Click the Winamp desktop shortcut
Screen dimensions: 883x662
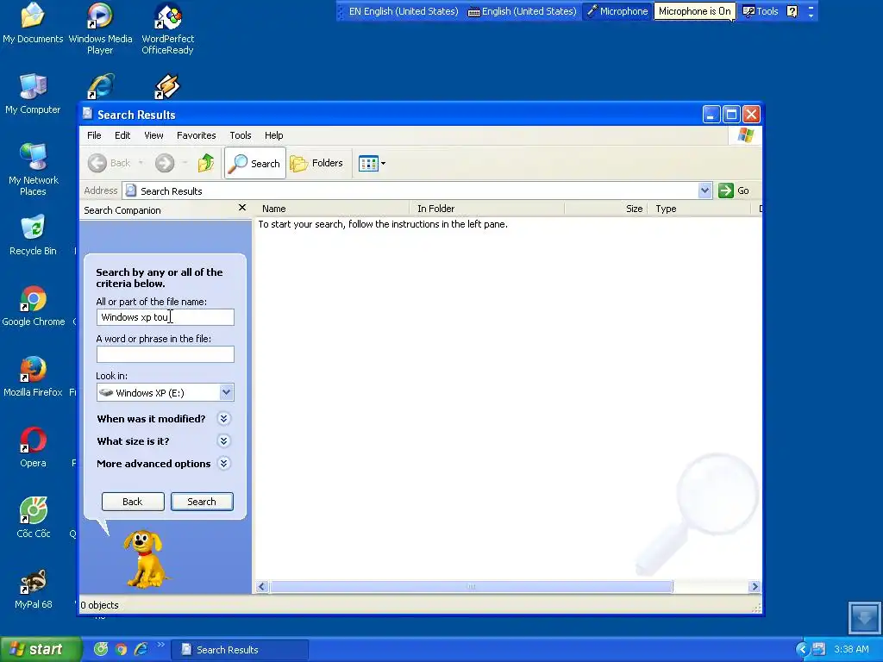point(167,87)
